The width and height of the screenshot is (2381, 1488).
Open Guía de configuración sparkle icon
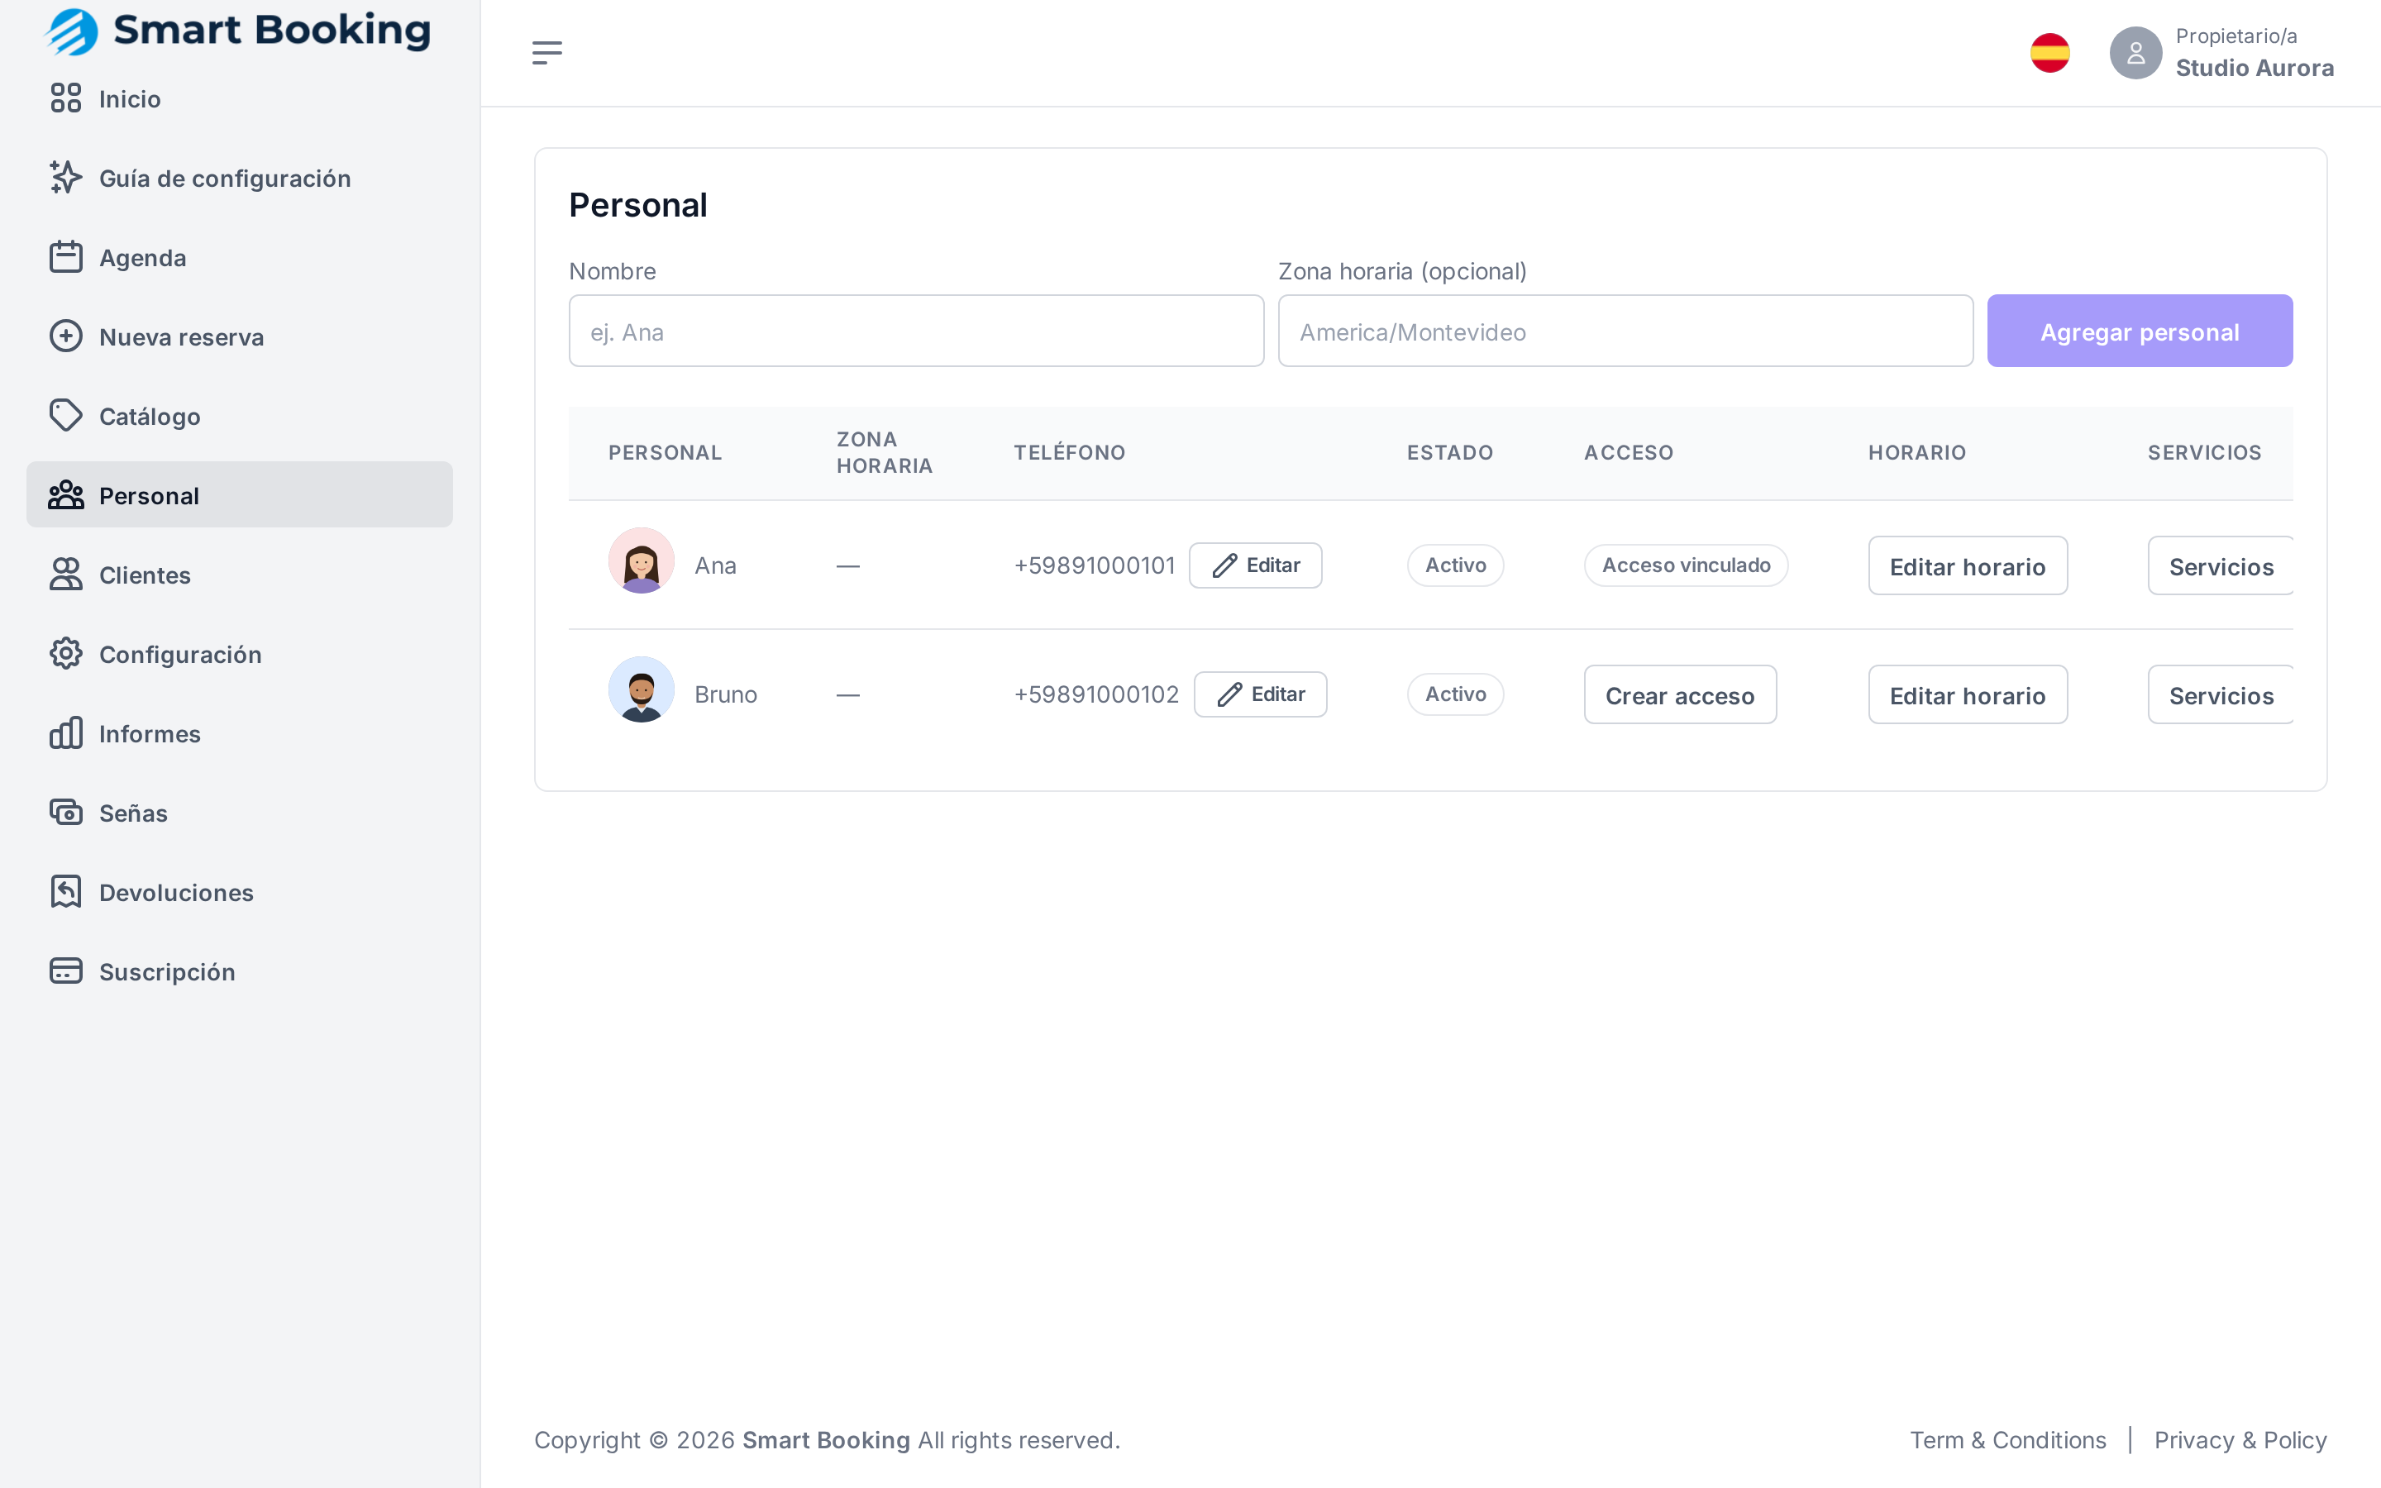point(66,178)
